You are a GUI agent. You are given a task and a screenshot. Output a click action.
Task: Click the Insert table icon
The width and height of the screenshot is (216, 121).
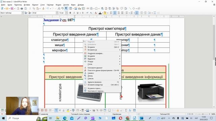[71, 8]
